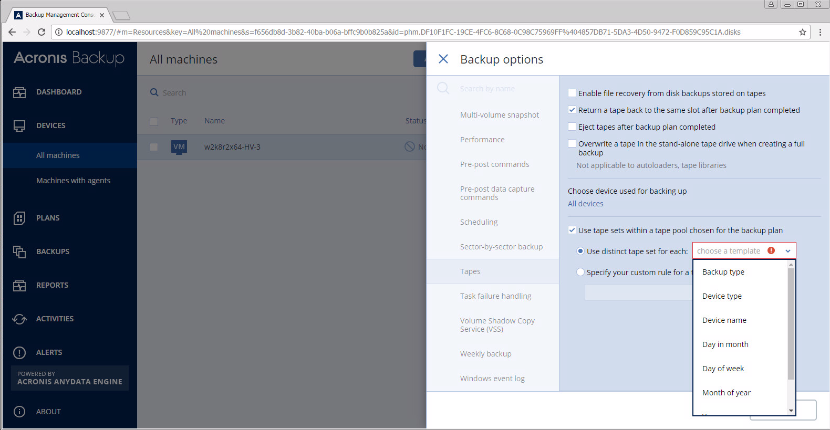Uncheck Return a tape back to same slot
The image size is (830, 430).
click(572, 110)
